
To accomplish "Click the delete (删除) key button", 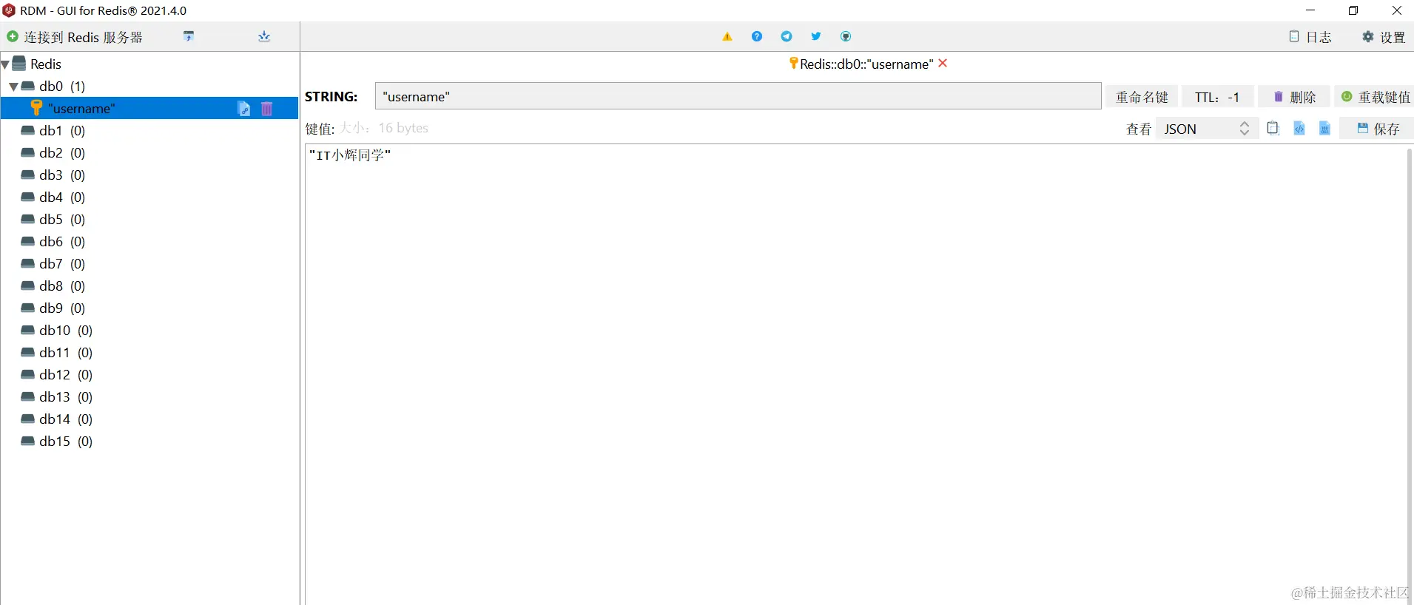I will [1294, 97].
